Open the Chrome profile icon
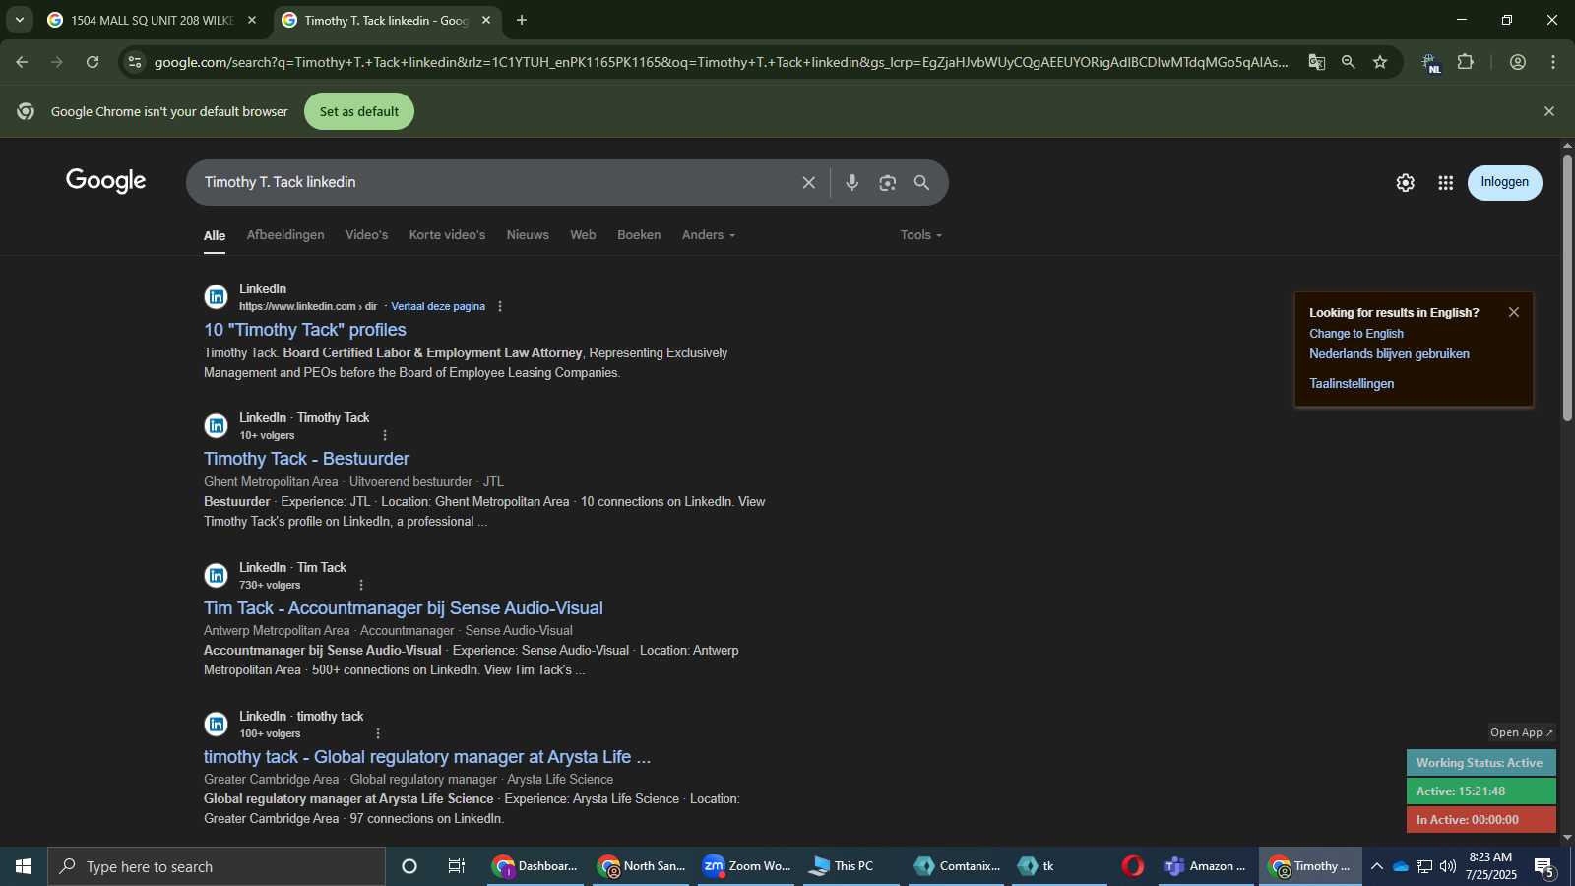The width and height of the screenshot is (1575, 886). point(1518,62)
